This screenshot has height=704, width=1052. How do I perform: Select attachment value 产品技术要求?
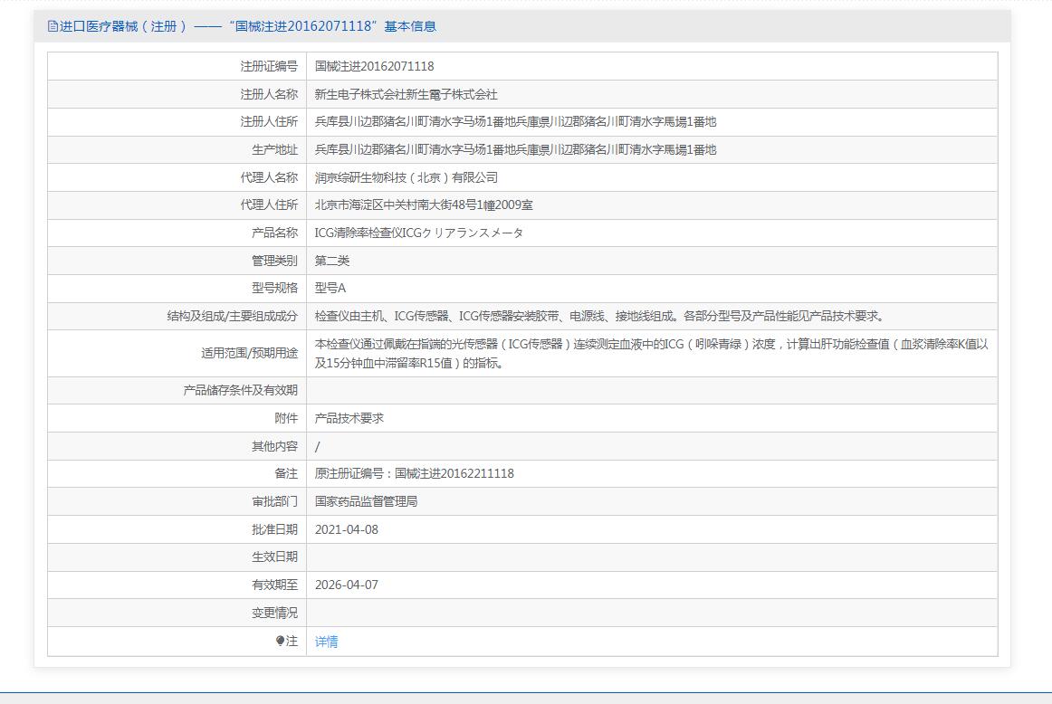tap(349, 418)
